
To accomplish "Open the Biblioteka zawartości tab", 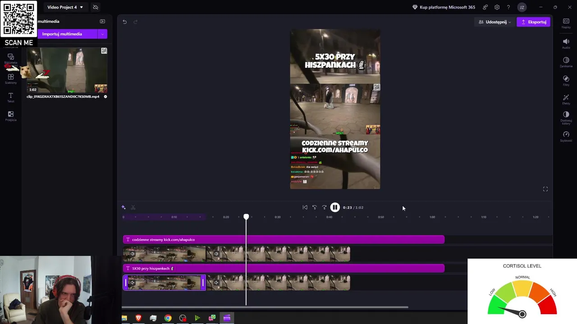I will 11,59.
